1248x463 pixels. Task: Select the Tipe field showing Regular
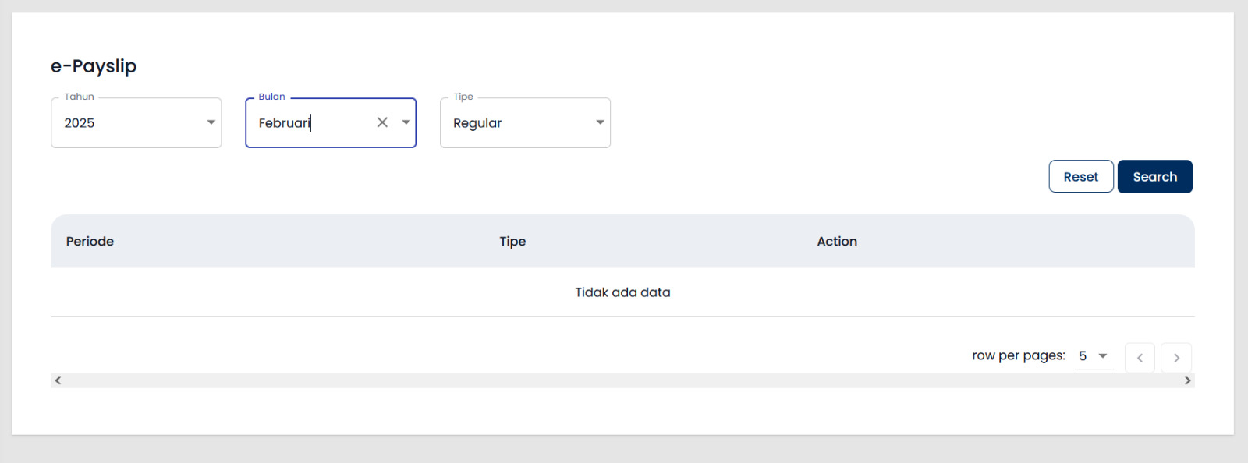[x=515, y=123]
